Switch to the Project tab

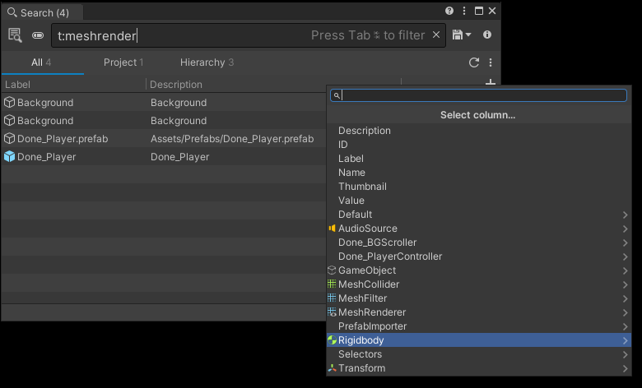click(x=123, y=62)
